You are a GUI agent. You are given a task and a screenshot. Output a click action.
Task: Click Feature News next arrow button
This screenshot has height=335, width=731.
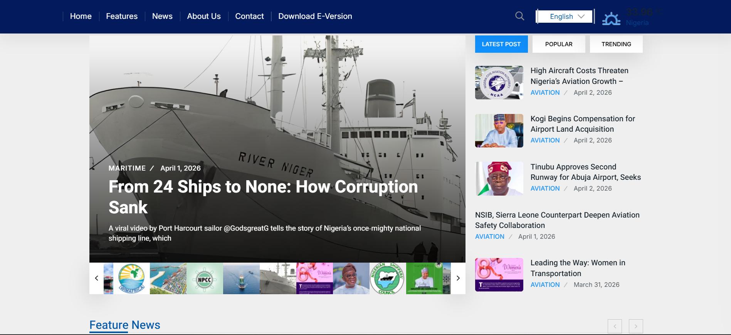pos(636,326)
